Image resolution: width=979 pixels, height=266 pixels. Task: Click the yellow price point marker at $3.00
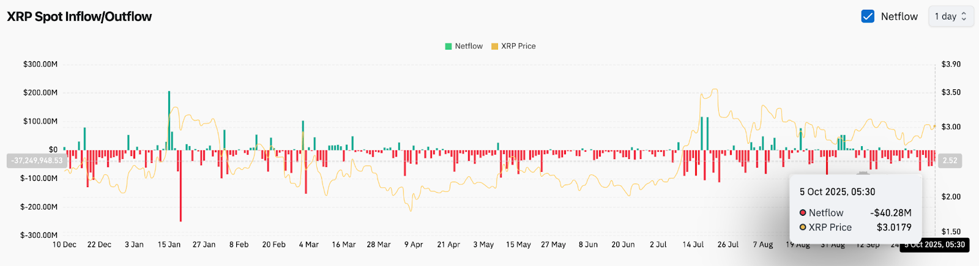(934, 126)
